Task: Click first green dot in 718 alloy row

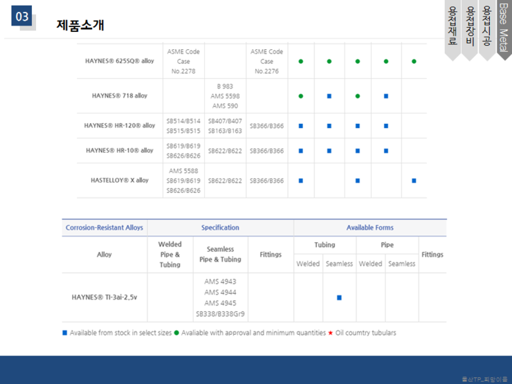Action: (301, 96)
